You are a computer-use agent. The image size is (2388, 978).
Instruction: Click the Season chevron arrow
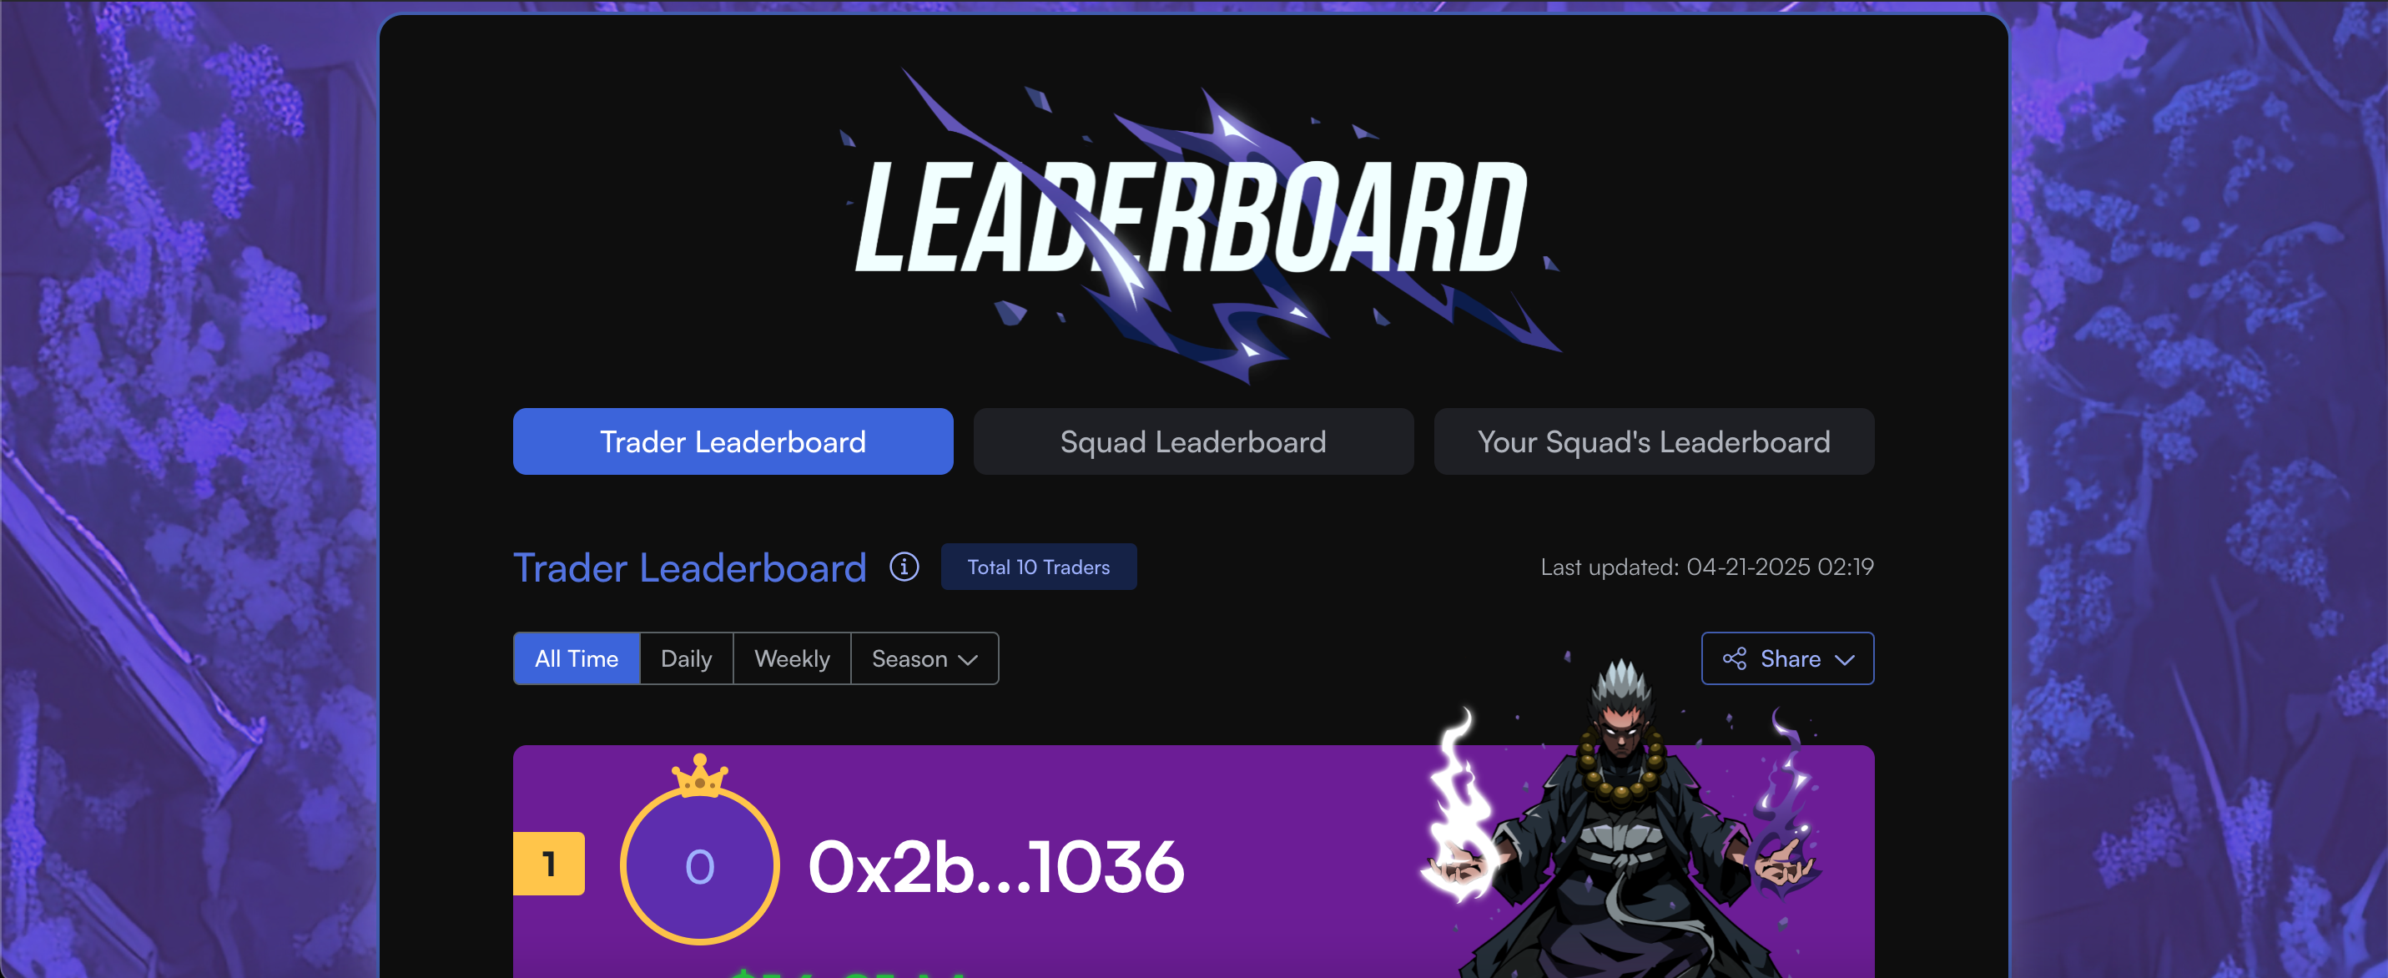[968, 660]
